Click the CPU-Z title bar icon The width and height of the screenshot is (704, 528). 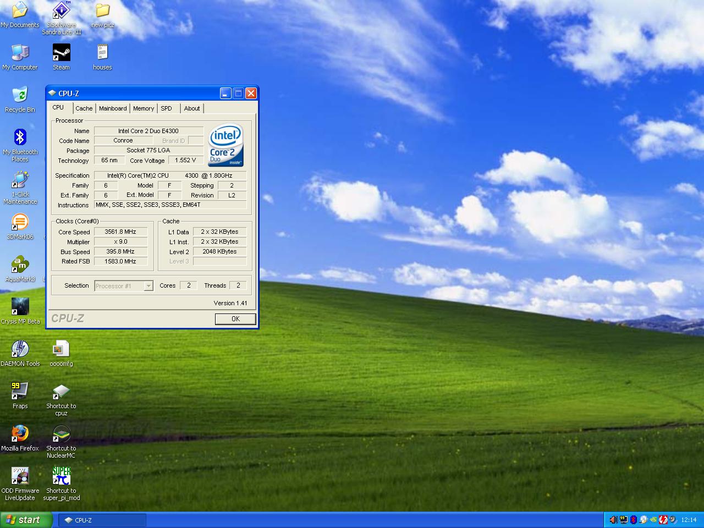coord(52,94)
